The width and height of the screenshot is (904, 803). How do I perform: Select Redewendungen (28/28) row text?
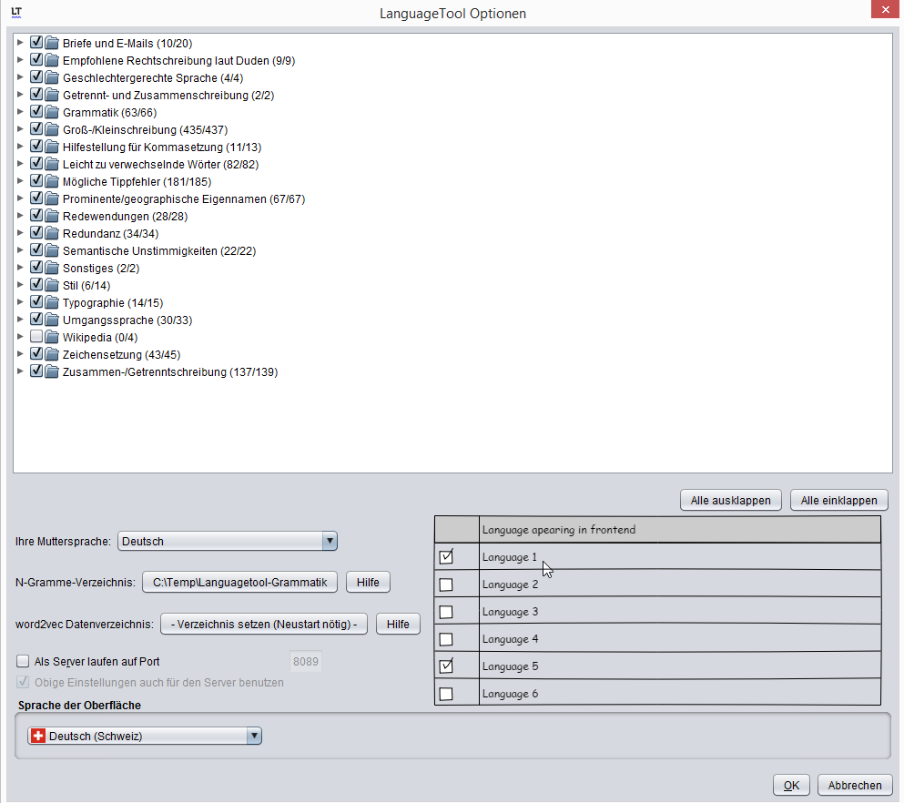[x=125, y=216]
